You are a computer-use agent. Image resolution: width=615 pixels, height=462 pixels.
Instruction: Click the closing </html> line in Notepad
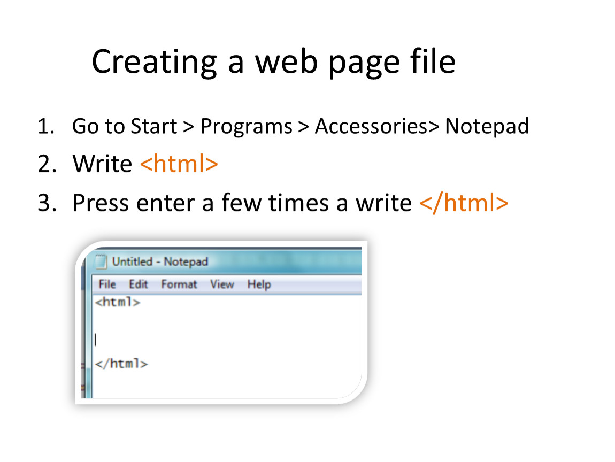tap(121, 364)
